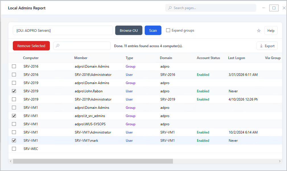Click the SRV-2016\Administrator member cell
Screen dimensions: 287x171
[93, 74]
